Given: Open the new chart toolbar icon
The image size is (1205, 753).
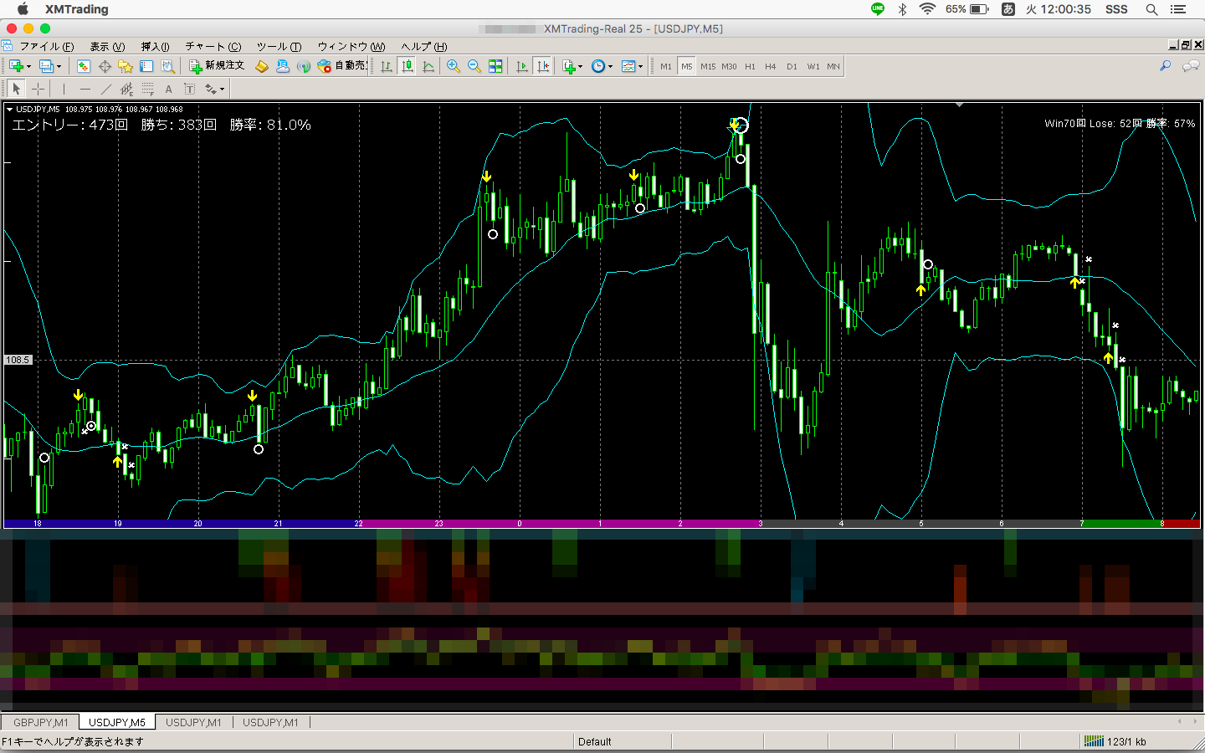Looking at the screenshot, I should (x=16, y=66).
